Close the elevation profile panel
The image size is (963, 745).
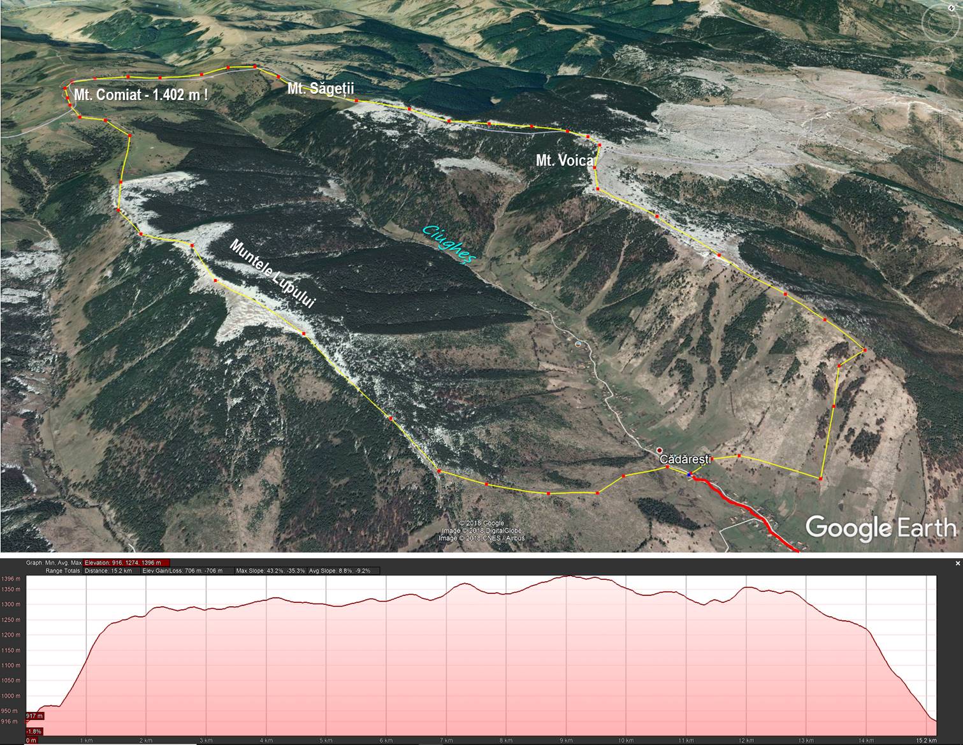click(x=957, y=563)
